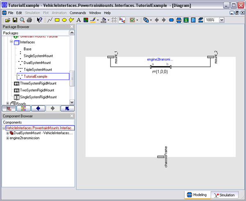Select the Ellipse drawing tool
This screenshot has width=246, height=201.
(64, 20)
